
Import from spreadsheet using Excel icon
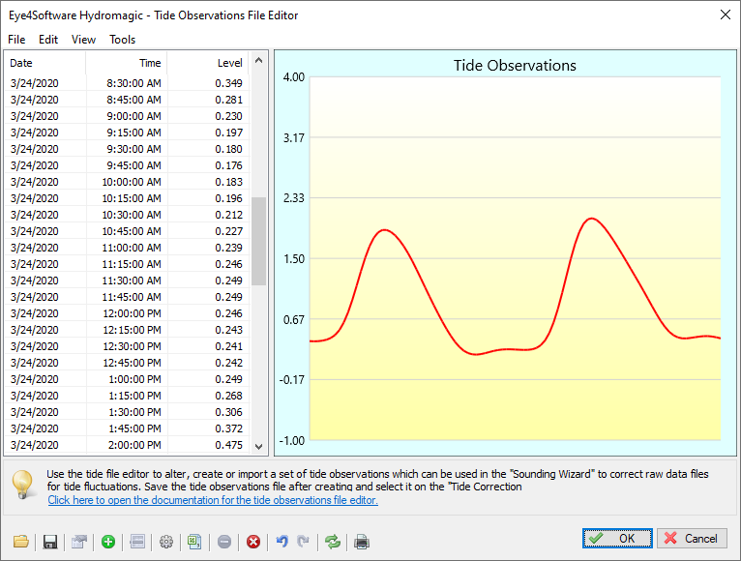(194, 541)
